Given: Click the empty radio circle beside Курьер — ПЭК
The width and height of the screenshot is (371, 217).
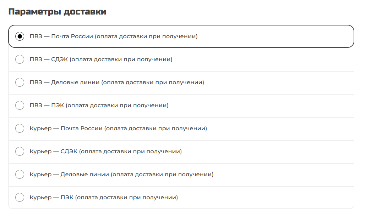Looking at the screenshot, I should coord(20,198).
